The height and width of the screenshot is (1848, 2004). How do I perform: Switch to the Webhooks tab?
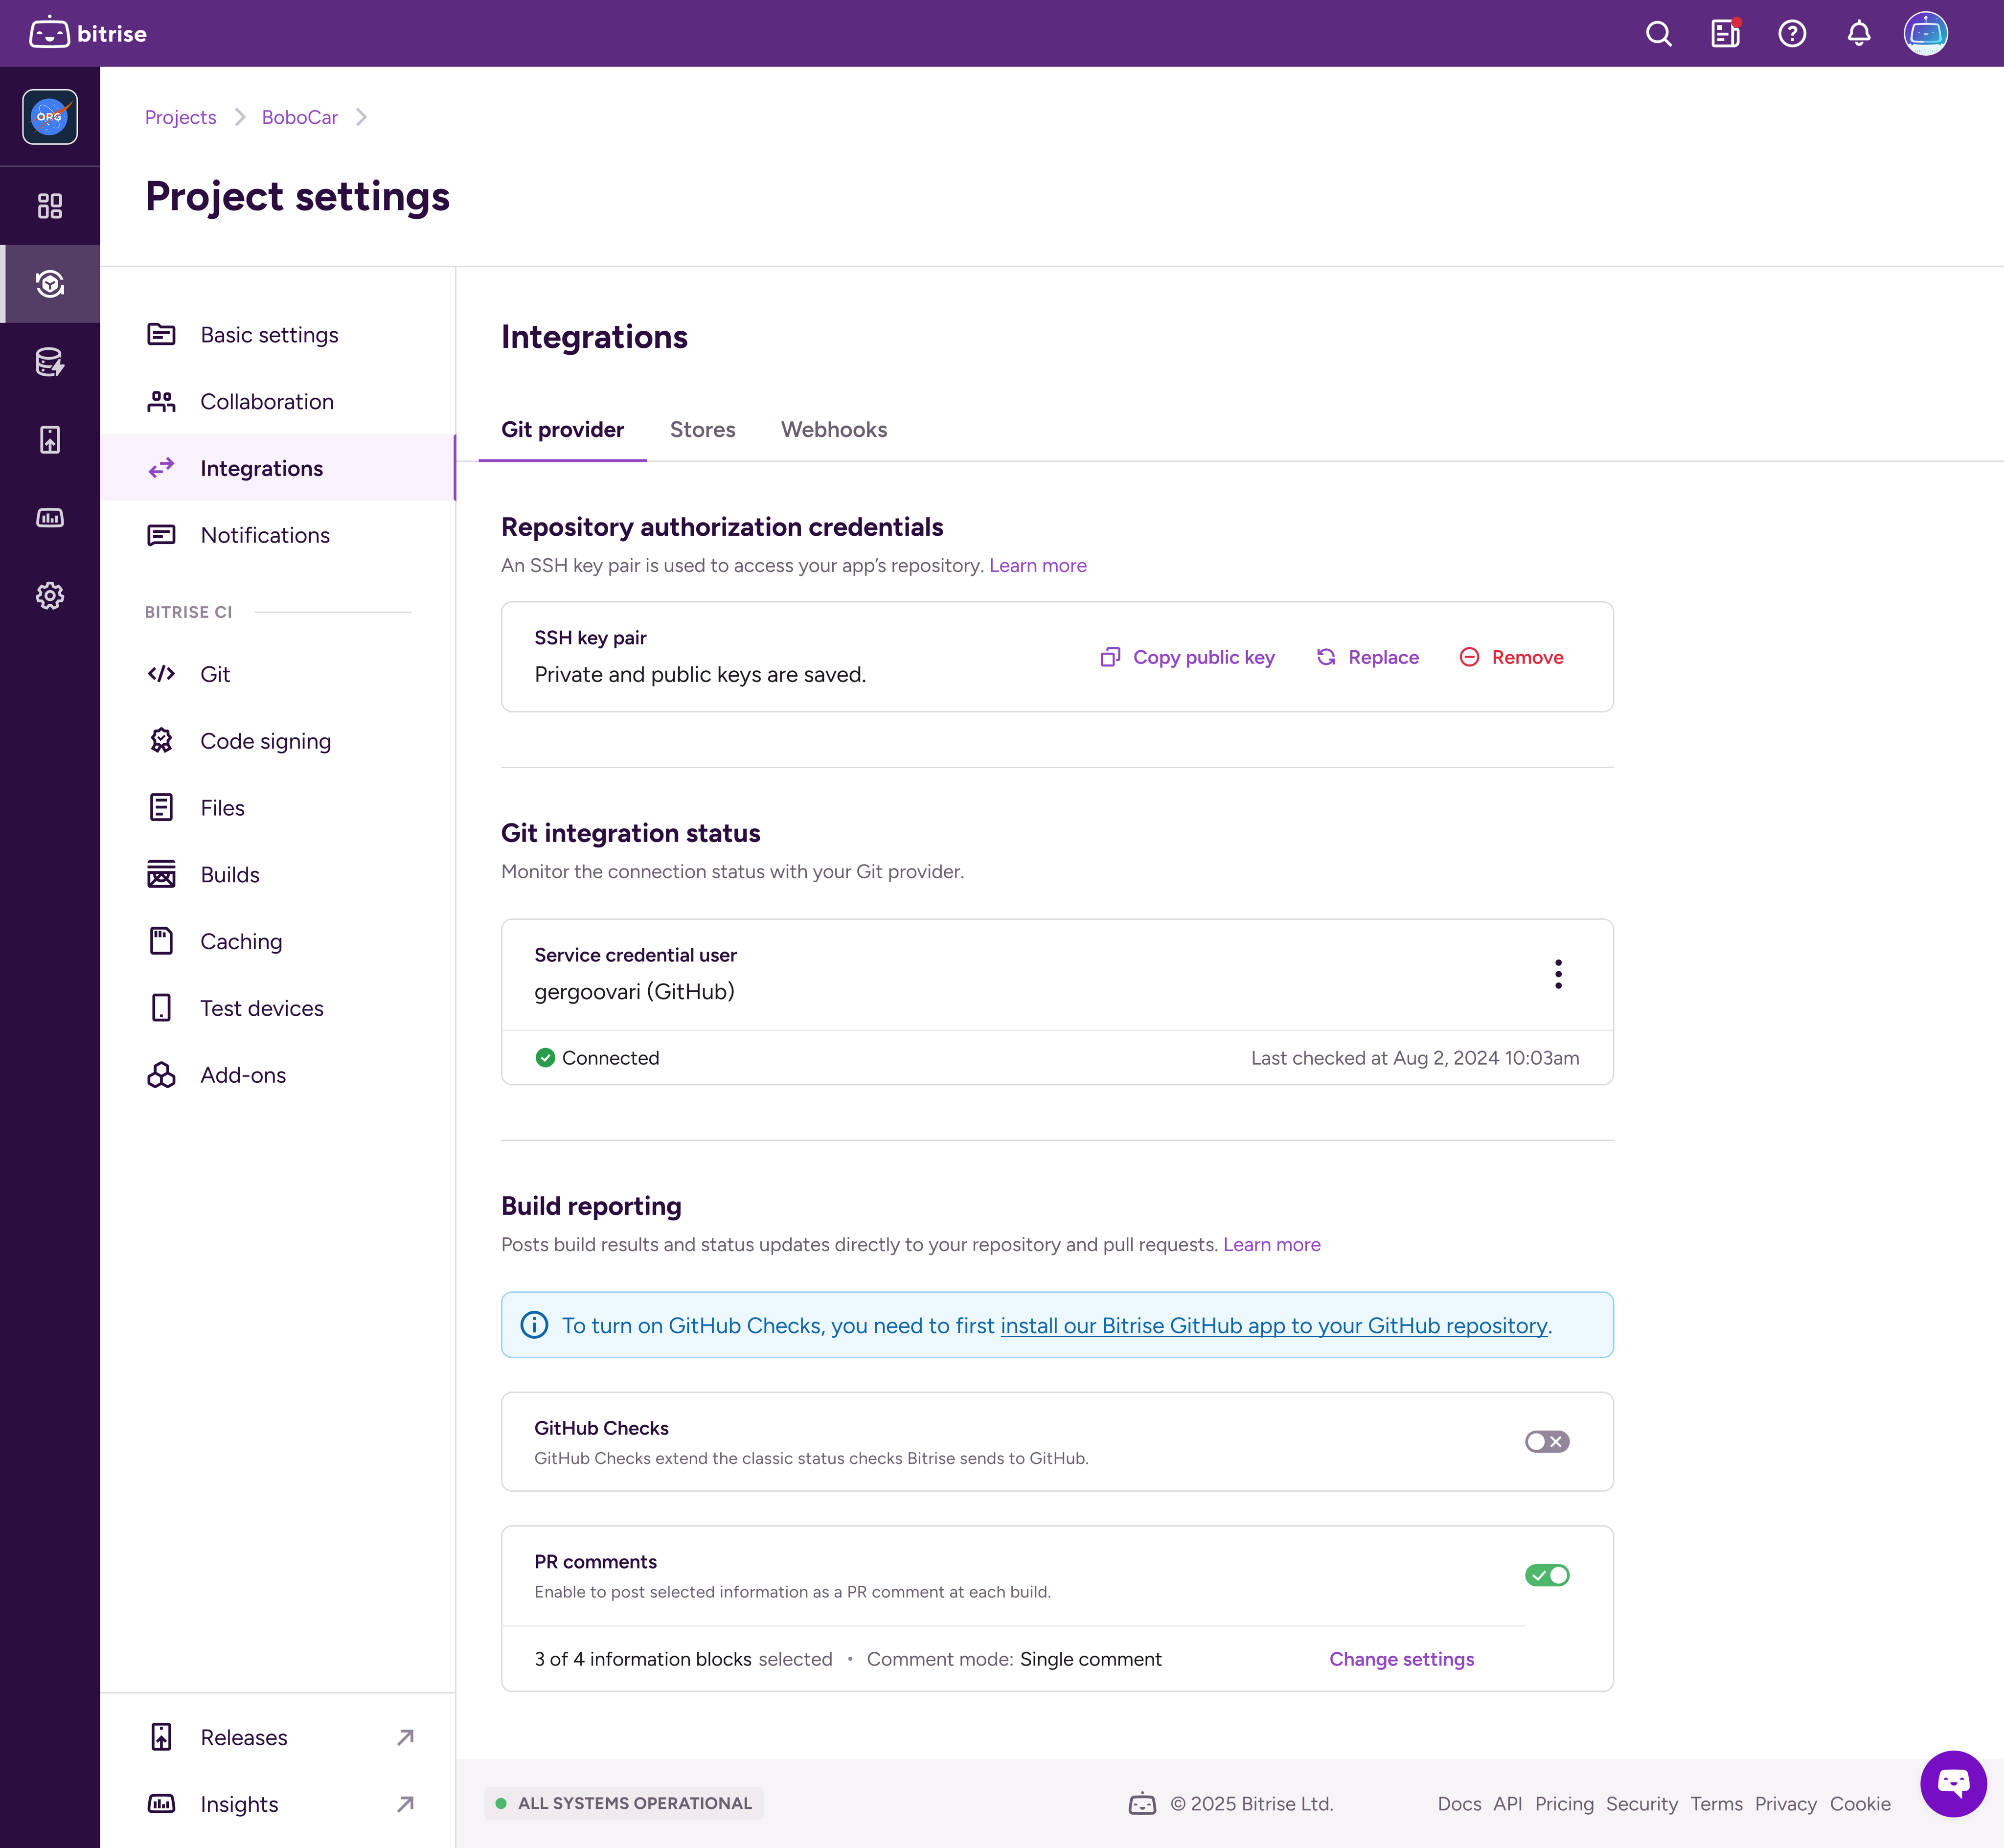tap(834, 429)
